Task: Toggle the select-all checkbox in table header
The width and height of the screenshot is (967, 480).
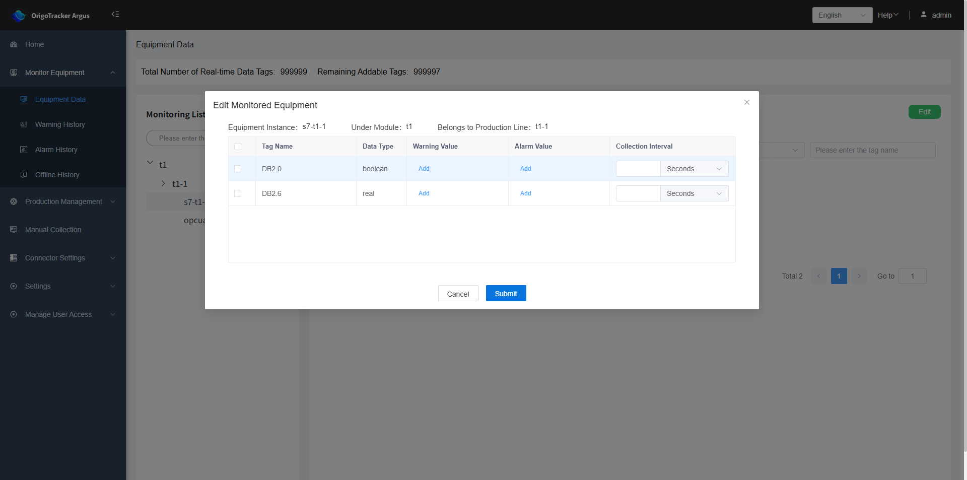Action: click(x=238, y=147)
